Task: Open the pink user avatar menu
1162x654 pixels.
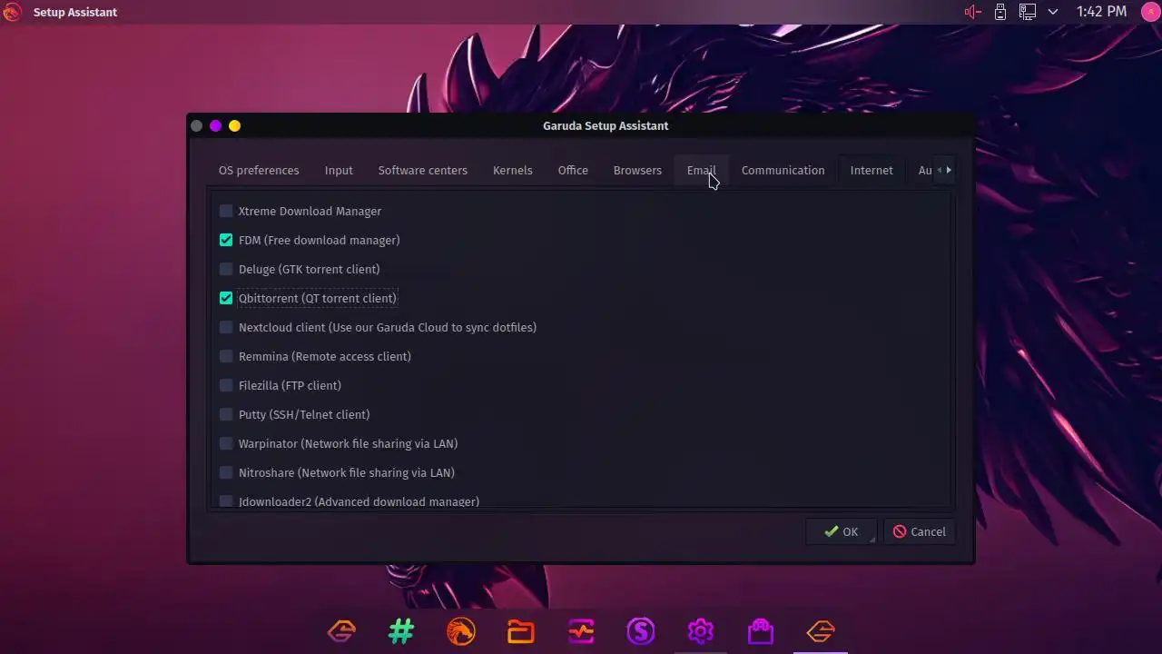Action: (1149, 12)
